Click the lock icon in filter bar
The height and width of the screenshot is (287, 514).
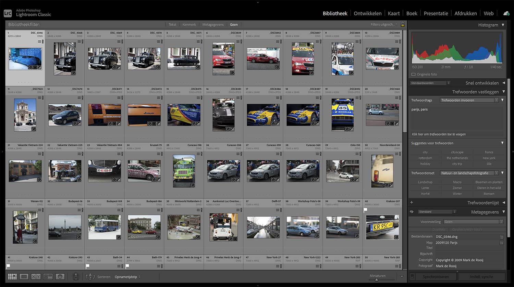403,24
